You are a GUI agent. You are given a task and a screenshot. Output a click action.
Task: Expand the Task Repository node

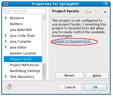point(6,77)
